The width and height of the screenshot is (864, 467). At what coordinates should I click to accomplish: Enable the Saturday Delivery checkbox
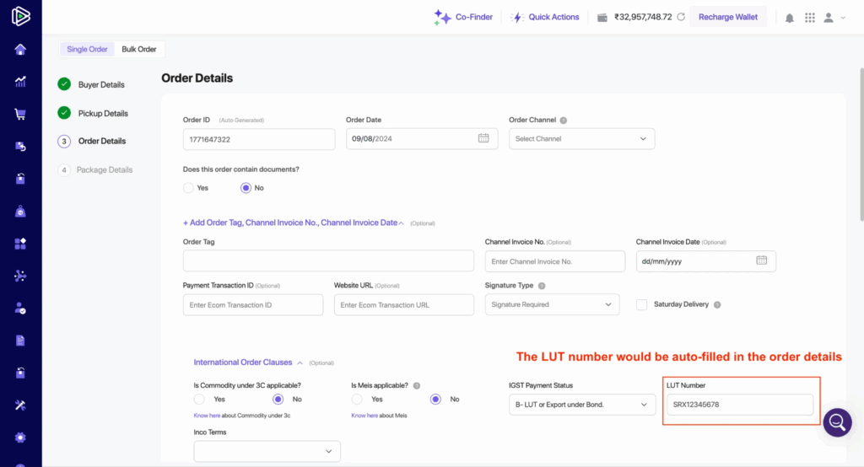642,304
